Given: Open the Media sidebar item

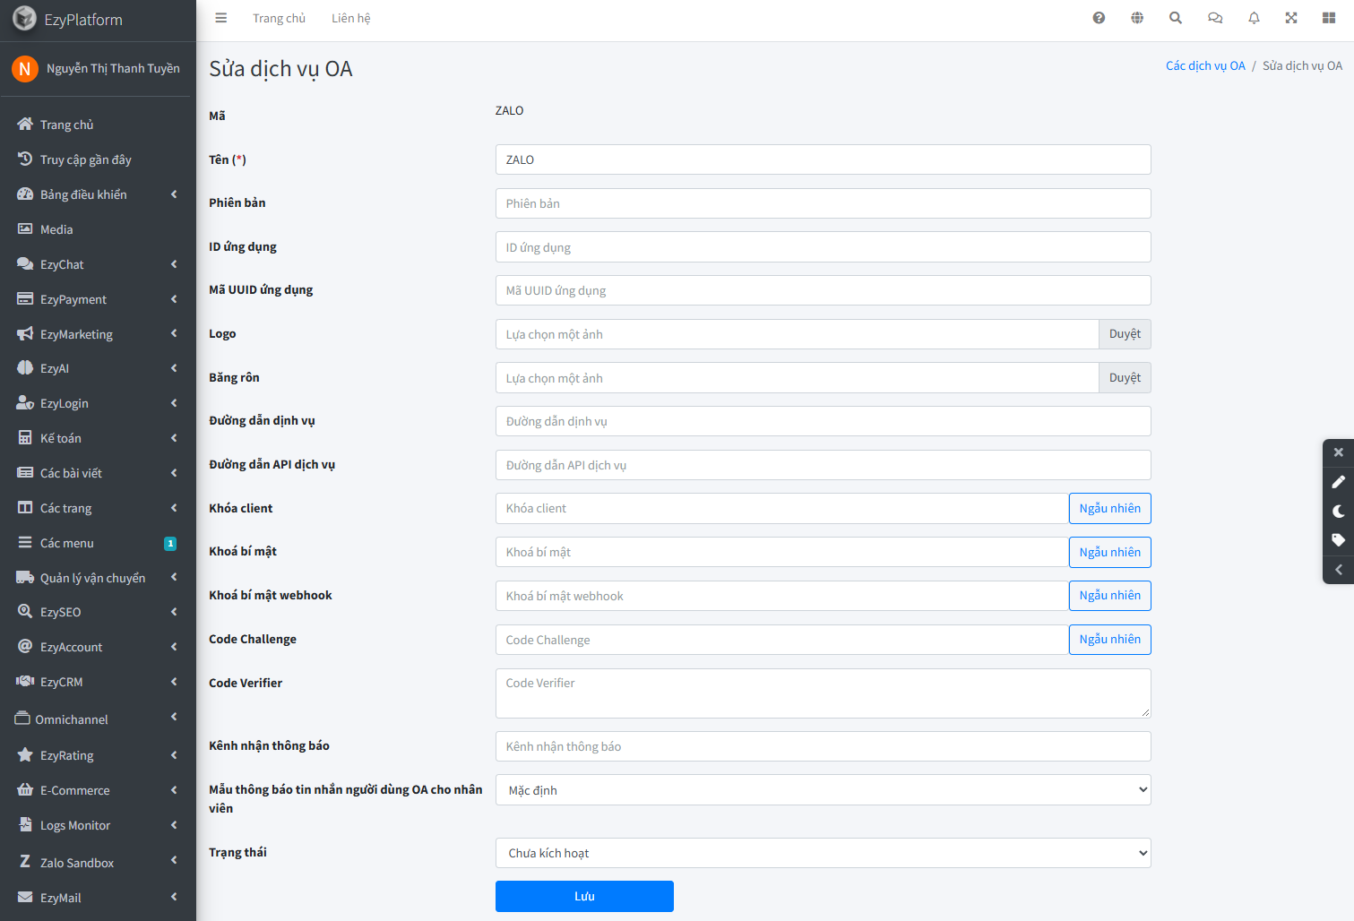Looking at the screenshot, I should [x=98, y=229].
